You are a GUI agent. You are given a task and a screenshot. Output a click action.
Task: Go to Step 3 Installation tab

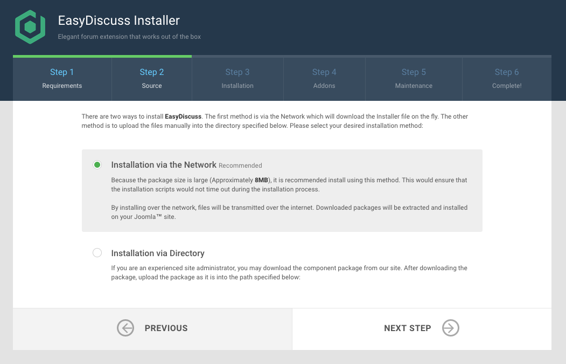(237, 79)
